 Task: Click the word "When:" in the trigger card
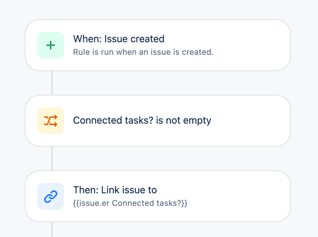[87, 39]
